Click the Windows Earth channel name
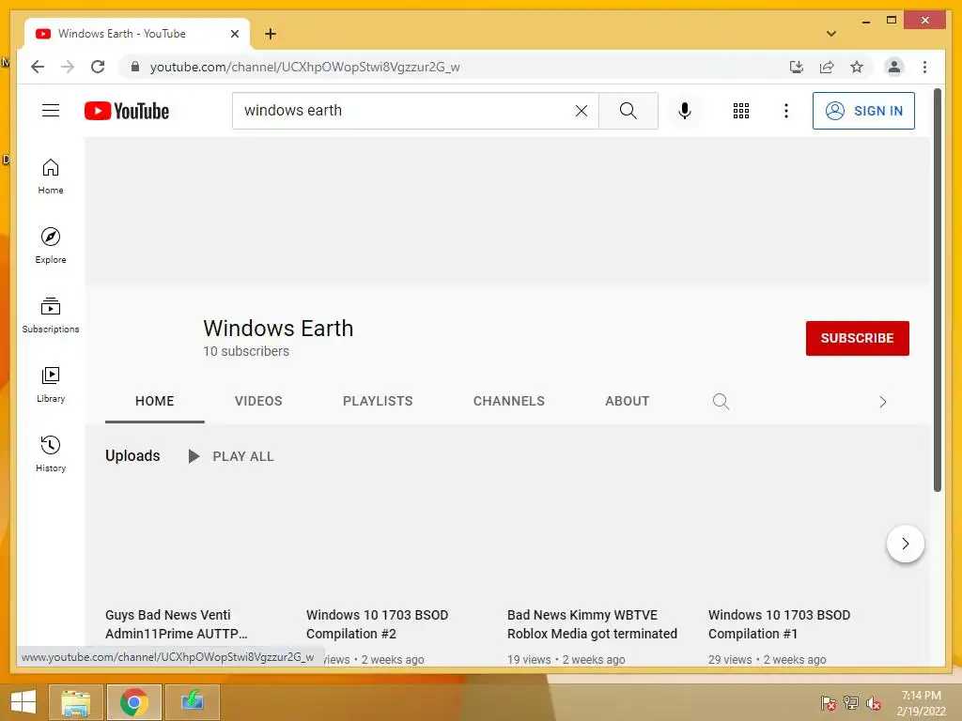Viewport: 962px width, 721px height. (278, 328)
